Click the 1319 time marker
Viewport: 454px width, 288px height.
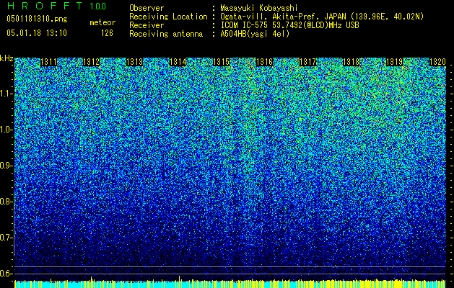point(394,62)
